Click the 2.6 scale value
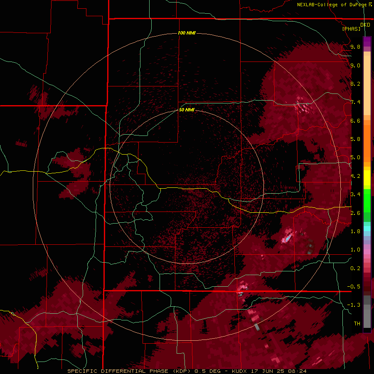This screenshot has height=374, width=374. [355, 213]
